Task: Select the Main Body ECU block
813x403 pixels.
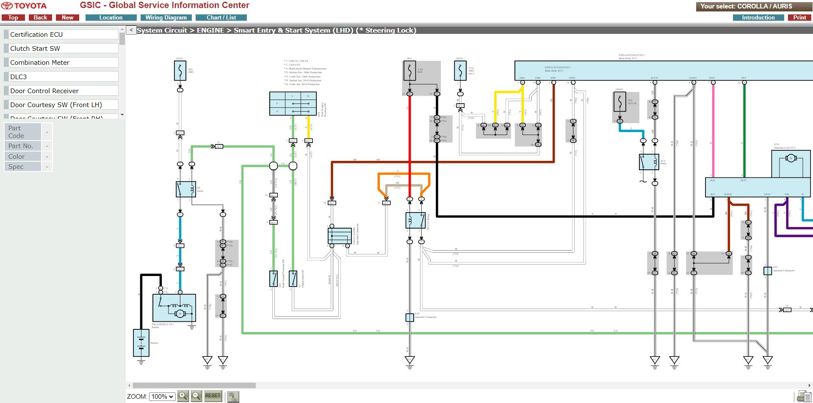Action: (x=664, y=70)
